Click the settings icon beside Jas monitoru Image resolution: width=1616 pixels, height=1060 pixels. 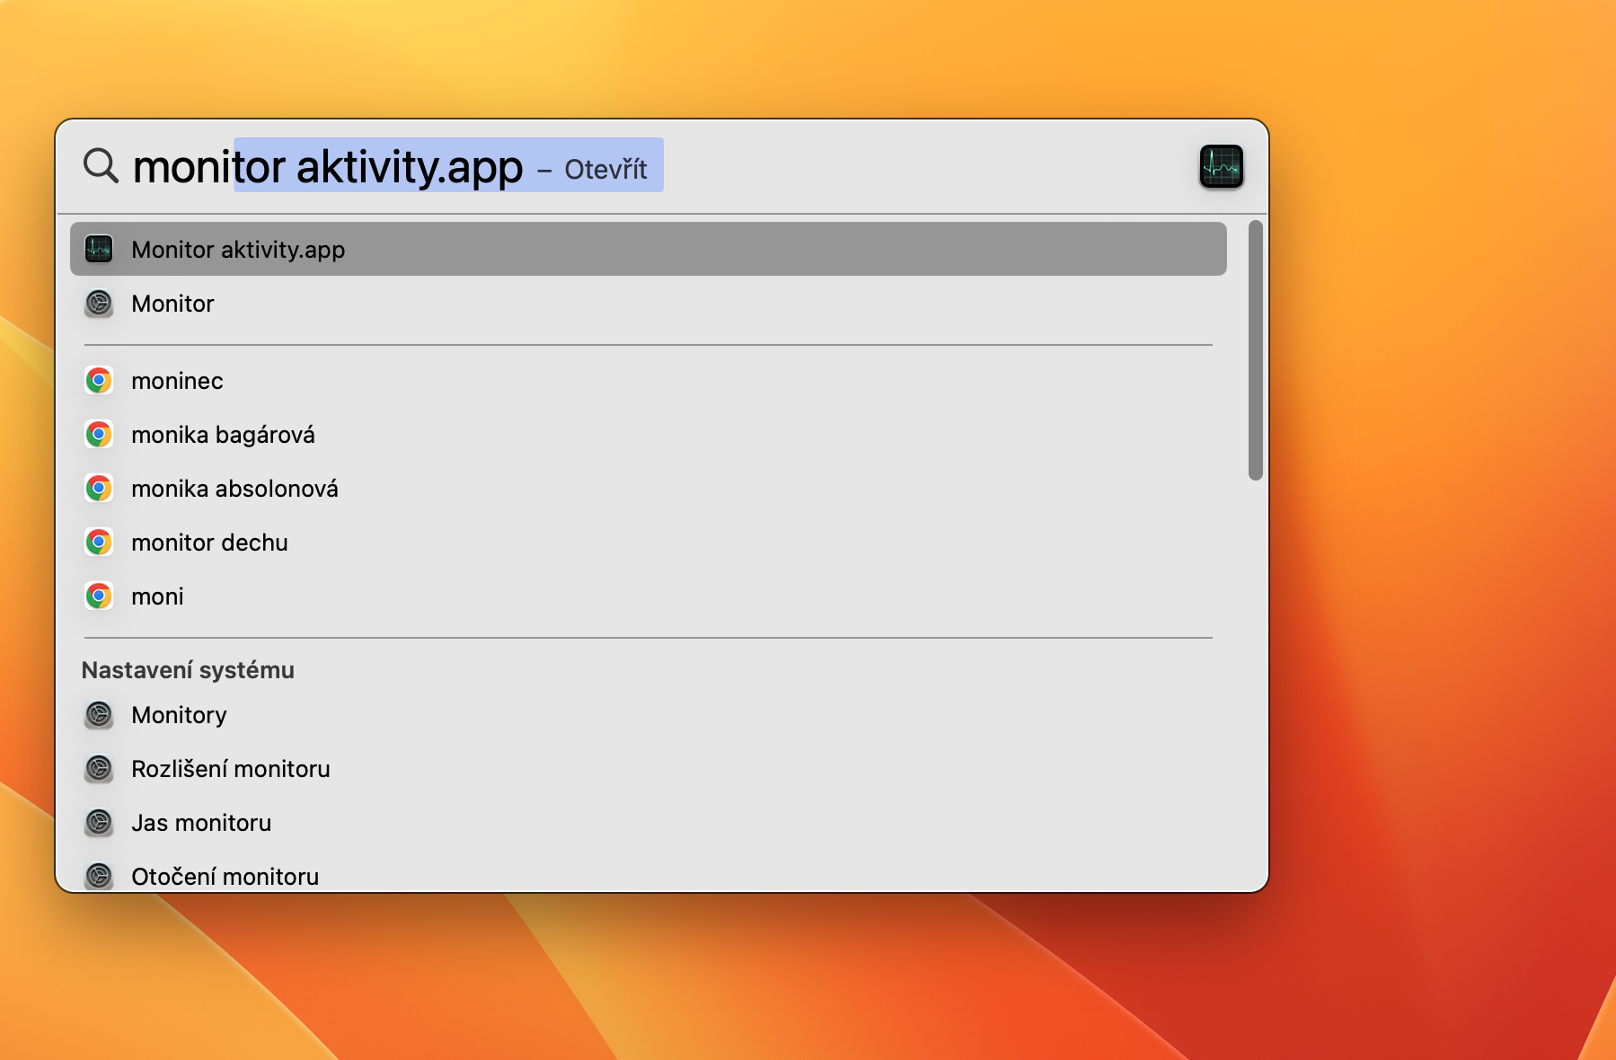click(x=99, y=823)
